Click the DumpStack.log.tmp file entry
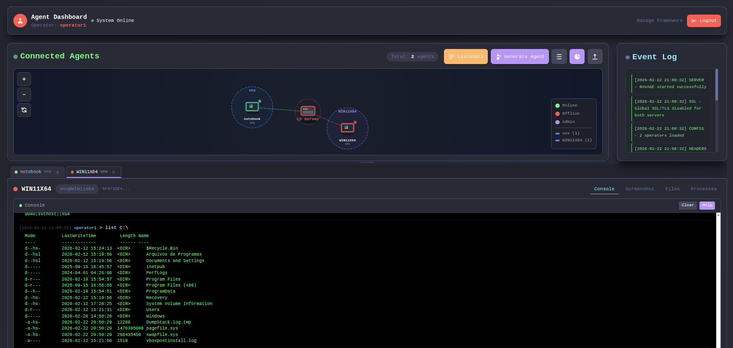733x348 pixels. 169,322
